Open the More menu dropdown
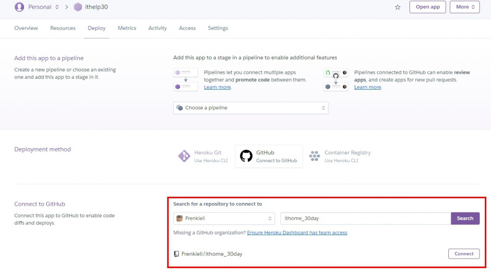The height and width of the screenshot is (272, 491). [x=465, y=7]
